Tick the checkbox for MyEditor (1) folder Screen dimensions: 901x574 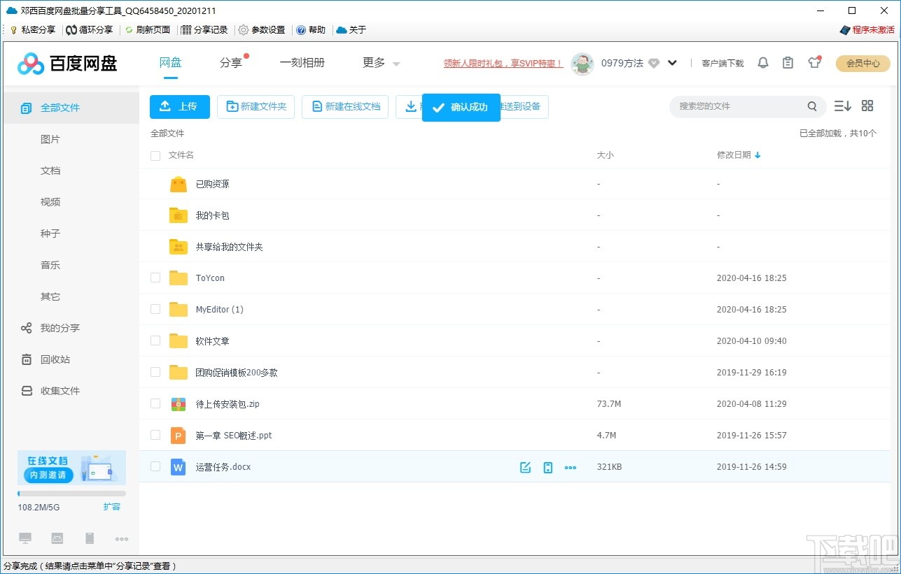tap(155, 309)
